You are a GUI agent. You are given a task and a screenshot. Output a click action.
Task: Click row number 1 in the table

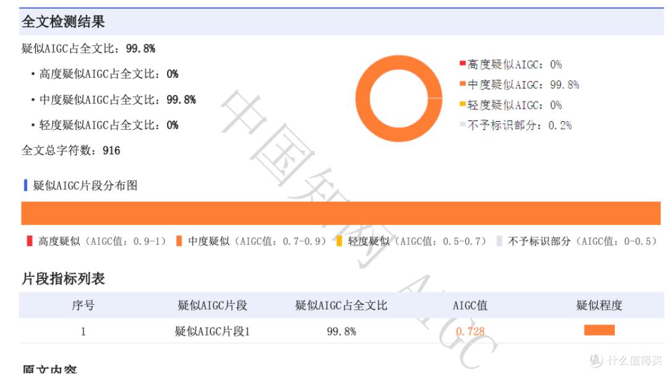point(83,331)
